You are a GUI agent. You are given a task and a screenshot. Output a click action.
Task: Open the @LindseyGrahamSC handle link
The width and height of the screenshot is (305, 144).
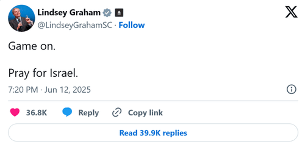(x=75, y=26)
